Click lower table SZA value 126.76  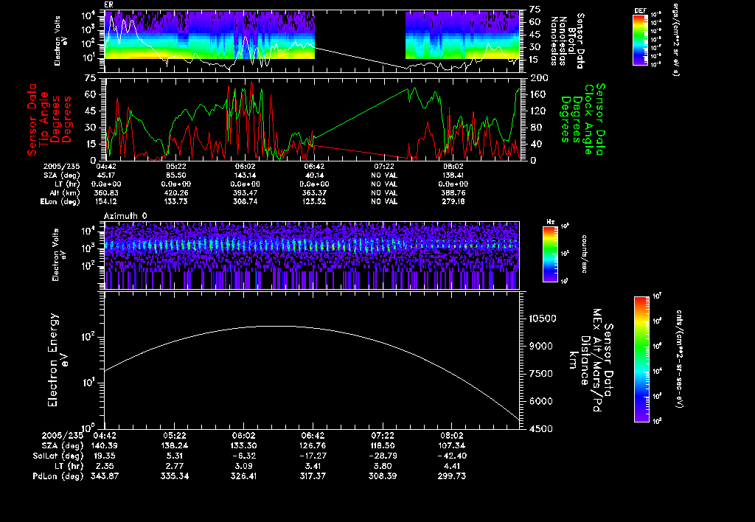313,445
